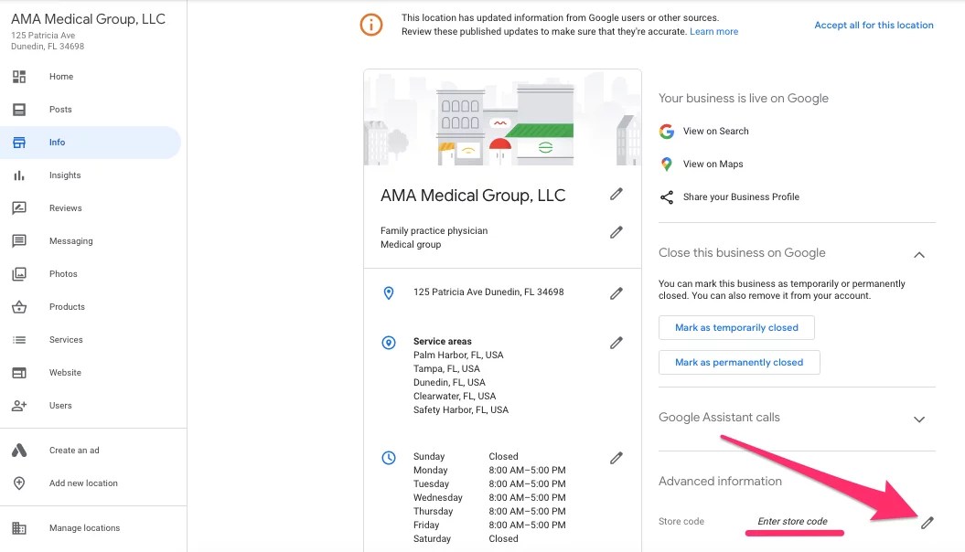
Task: Go to Reviews in sidebar
Action: (x=65, y=207)
